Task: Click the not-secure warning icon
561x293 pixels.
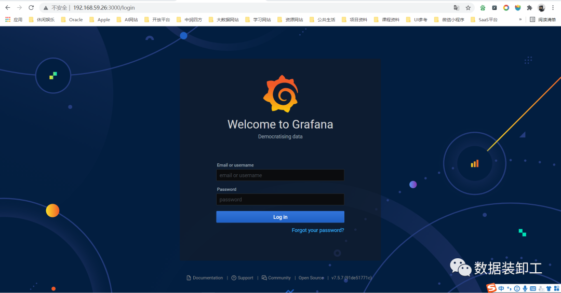Action: point(46,8)
